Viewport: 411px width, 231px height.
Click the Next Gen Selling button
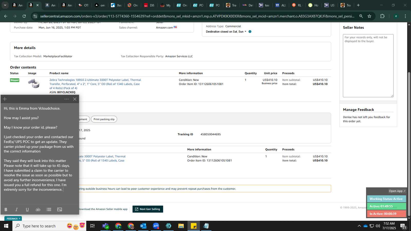click(148, 209)
